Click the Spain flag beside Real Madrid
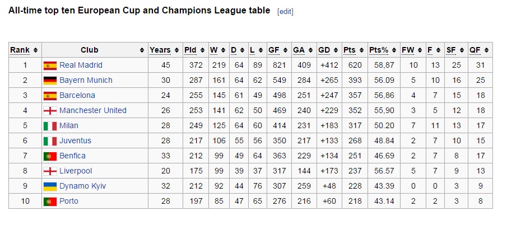Screen dimensions: 507x225 pyautogui.click(x=50, y=65)
